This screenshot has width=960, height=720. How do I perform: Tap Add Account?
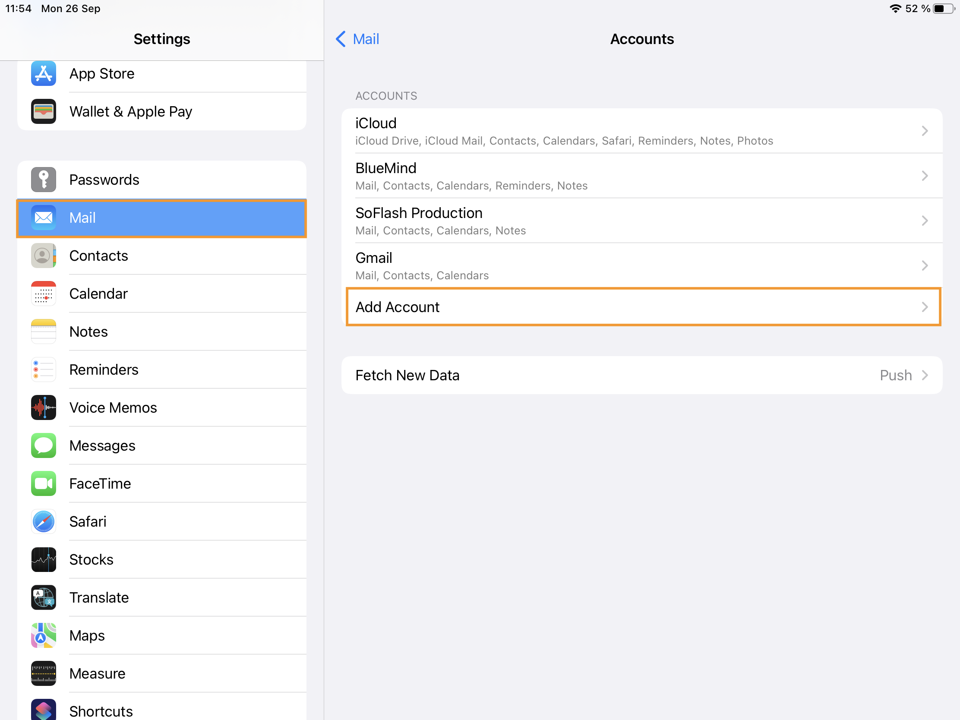click(x=643, y=307)
